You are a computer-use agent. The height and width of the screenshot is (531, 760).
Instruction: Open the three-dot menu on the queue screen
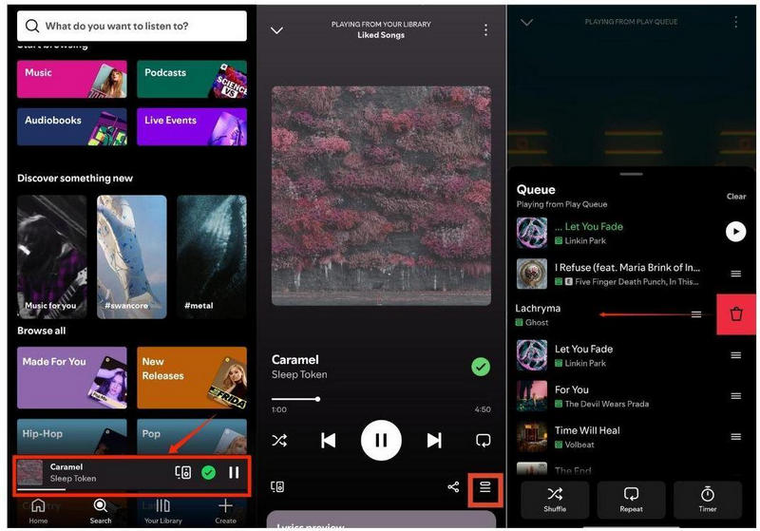coord(735,22)
